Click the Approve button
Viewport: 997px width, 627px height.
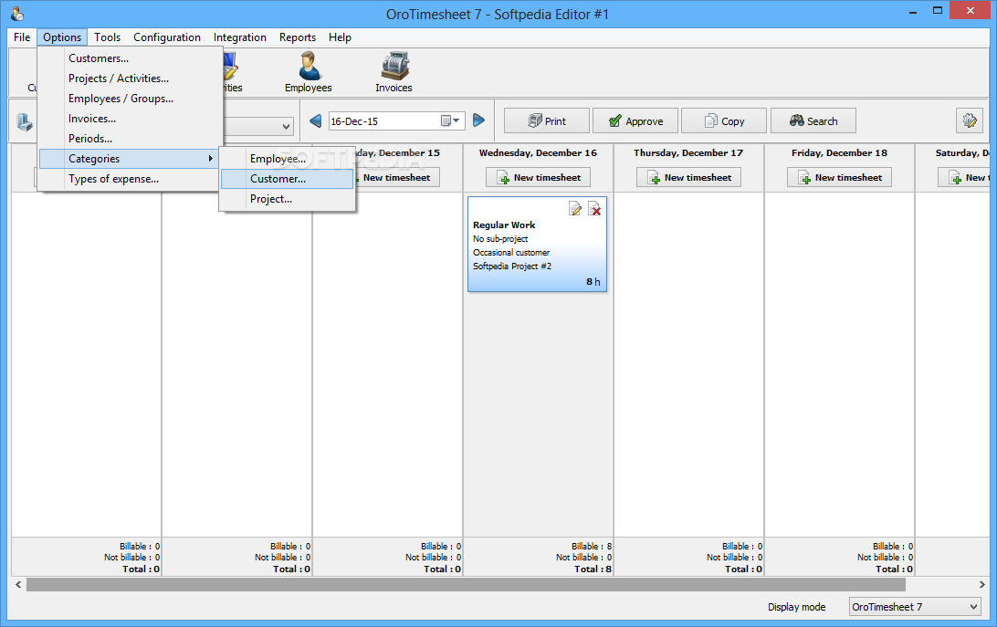(635, 120)
